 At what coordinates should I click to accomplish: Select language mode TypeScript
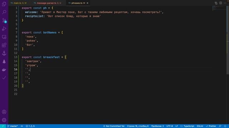pyautogui.click(x=187, y=126)
